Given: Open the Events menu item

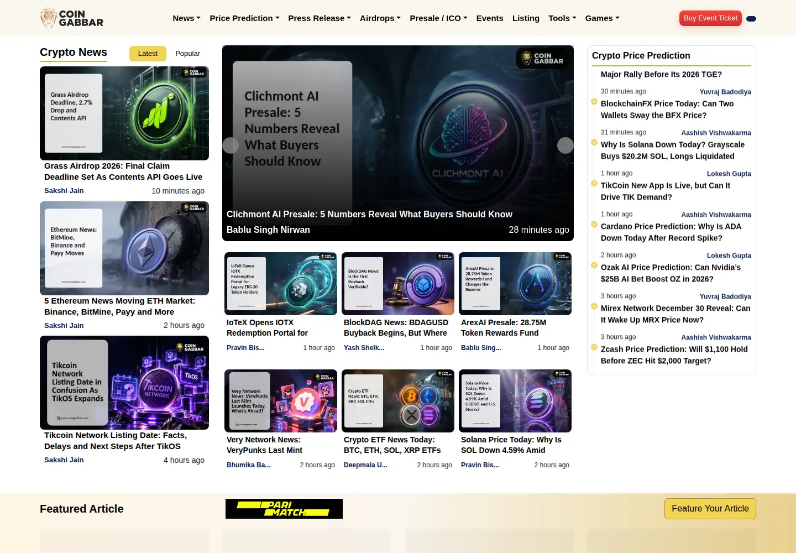Looking at the screenshot, I should 490,18.
